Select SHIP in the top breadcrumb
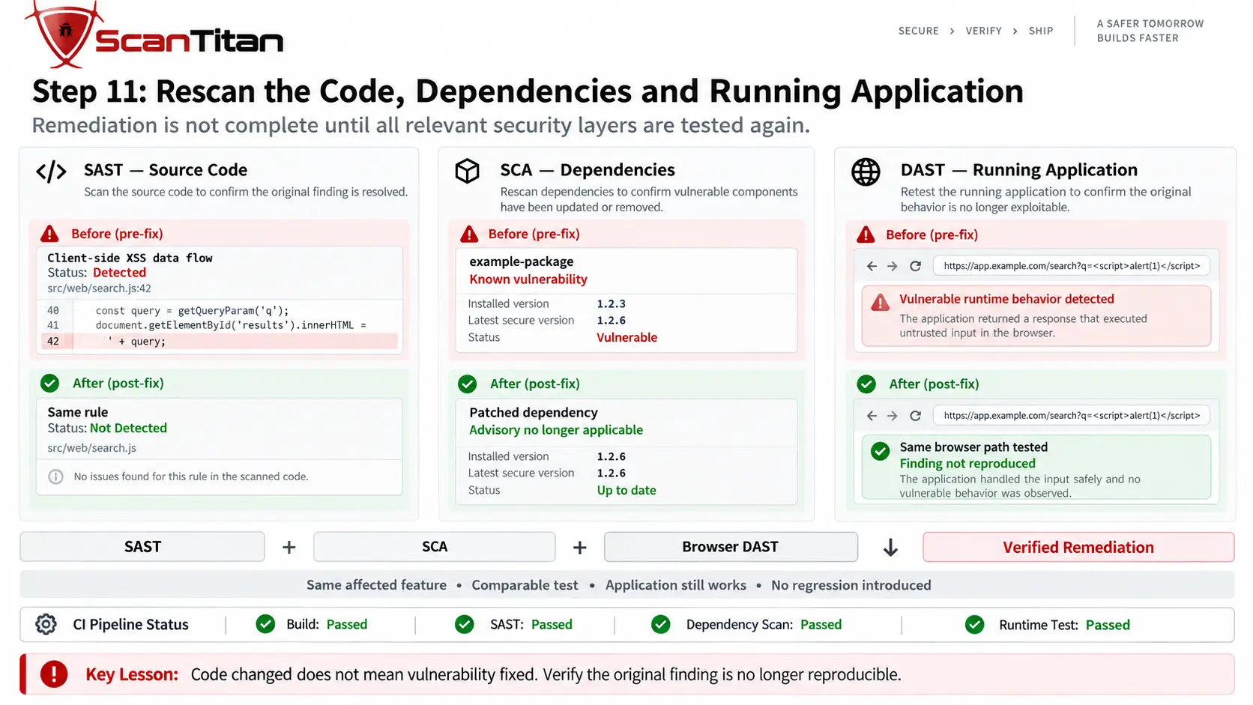 pyautogui.click(x=1041, y=31)
